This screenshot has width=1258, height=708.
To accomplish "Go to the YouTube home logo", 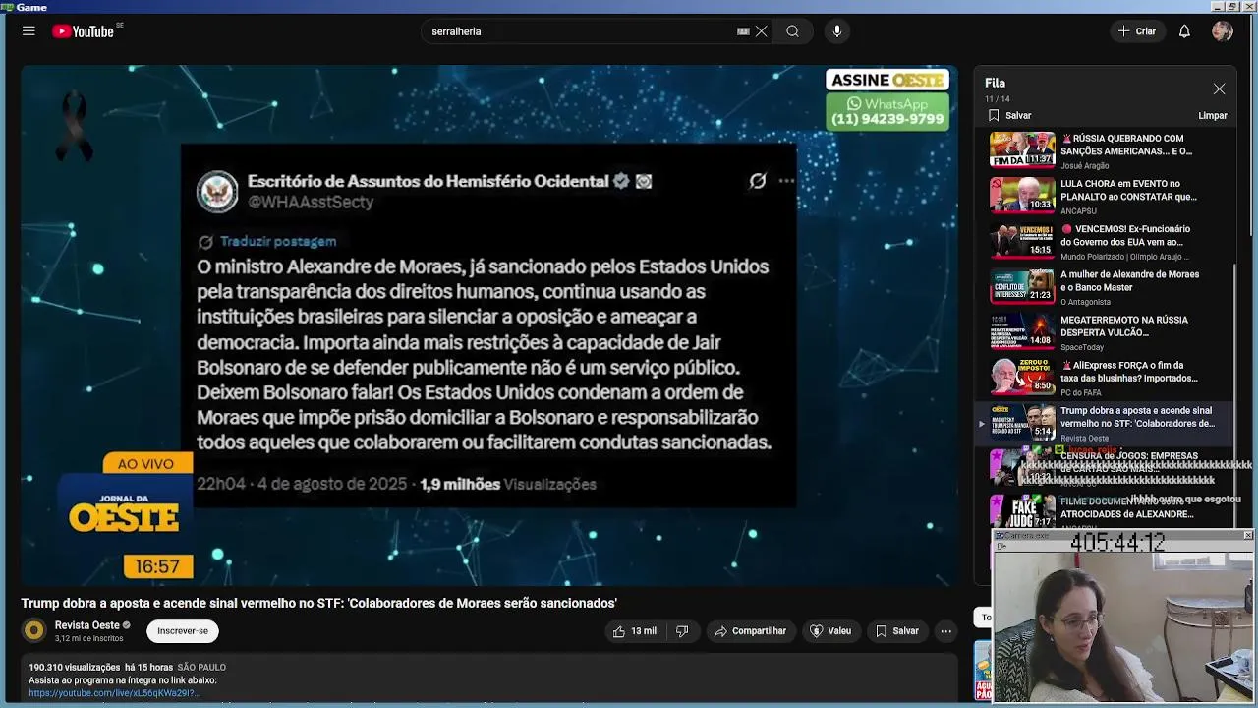I will tap(84, 31).
